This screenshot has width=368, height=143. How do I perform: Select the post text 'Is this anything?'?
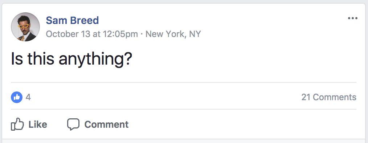tap(72, 59)
